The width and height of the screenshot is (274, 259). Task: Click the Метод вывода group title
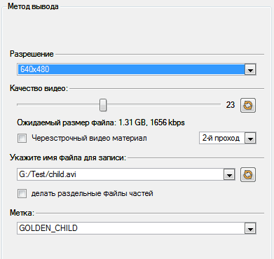[x=33, y=6]
